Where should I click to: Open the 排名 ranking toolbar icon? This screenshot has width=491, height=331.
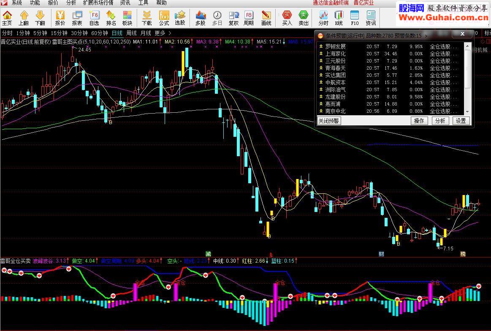(111, 18)
